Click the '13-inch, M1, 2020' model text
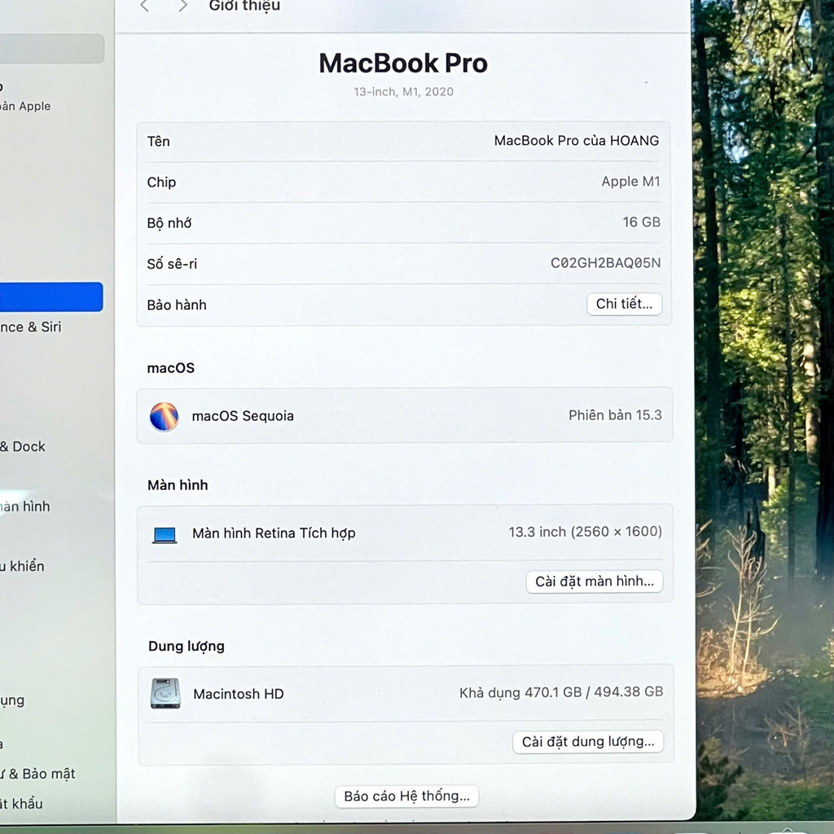The height and width of the screenshot is (834, 834). pos(404,91)
